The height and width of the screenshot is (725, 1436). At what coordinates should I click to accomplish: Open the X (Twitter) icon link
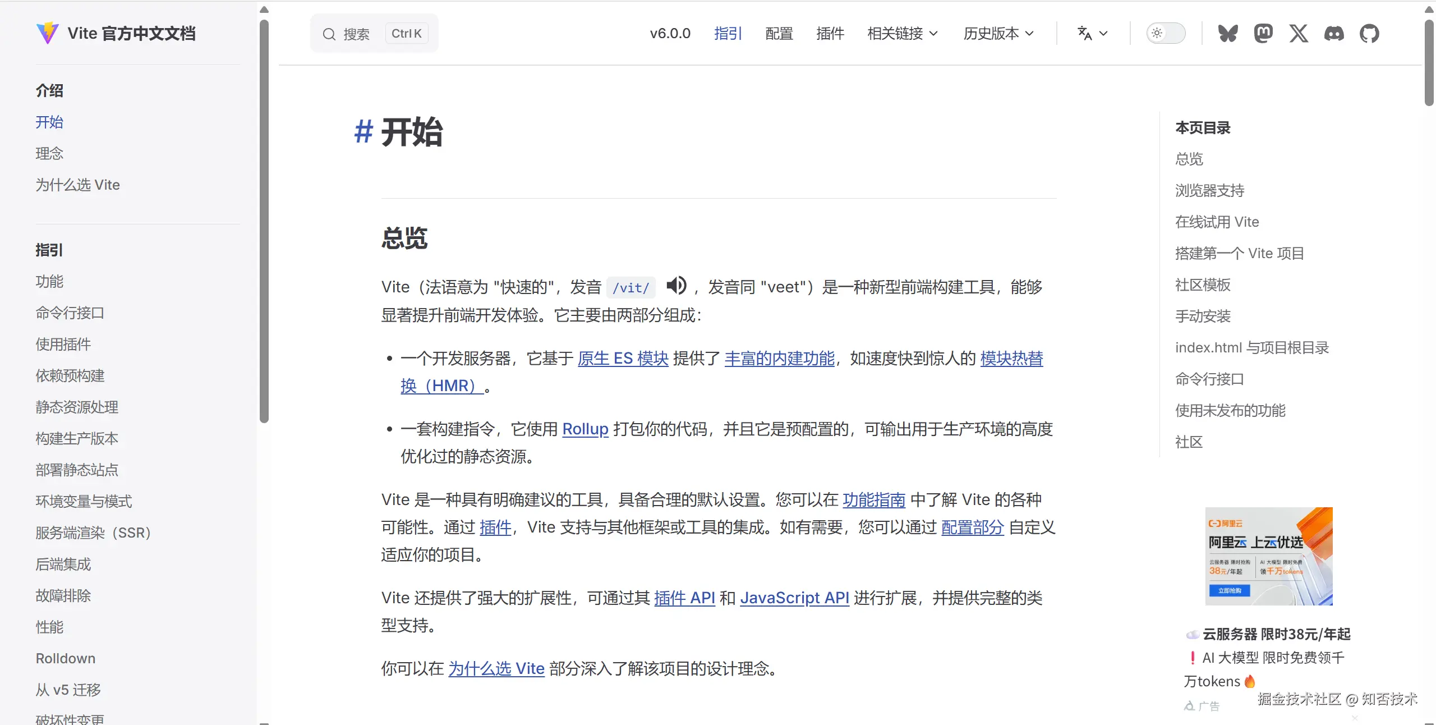[1299, 34]
